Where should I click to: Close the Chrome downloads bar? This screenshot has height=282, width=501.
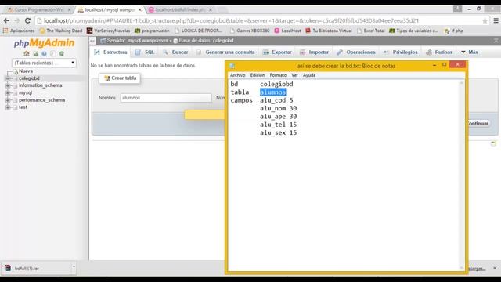pyautogui.click(x=495, y=268)
